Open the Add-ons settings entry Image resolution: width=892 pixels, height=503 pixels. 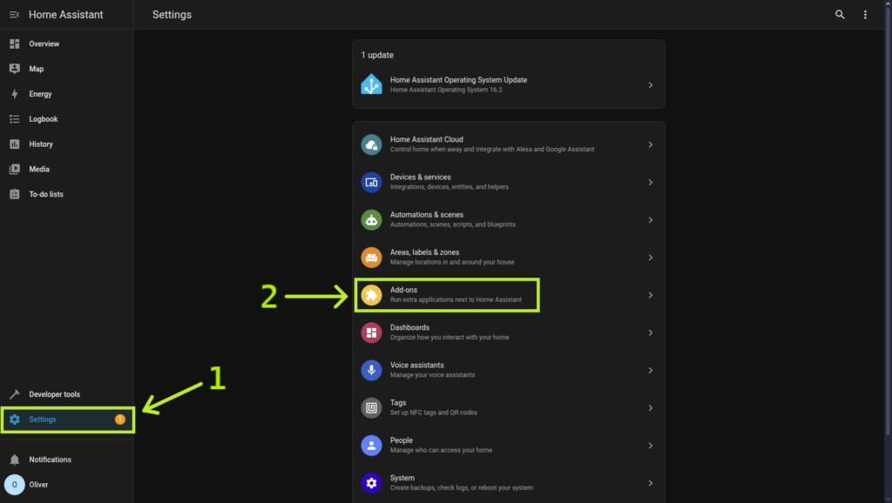point(509,295)
